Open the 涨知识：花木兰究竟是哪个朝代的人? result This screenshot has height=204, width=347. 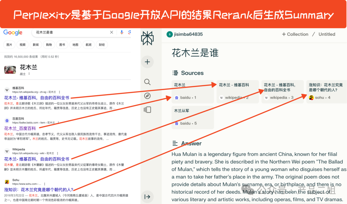pos(39,190)
